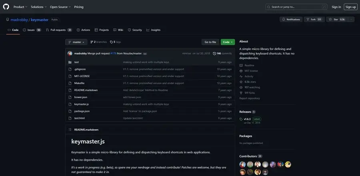Image resolution: width=360 pixels, height=176 pixels.
Task: Open the package.json file
Action: 82,111
